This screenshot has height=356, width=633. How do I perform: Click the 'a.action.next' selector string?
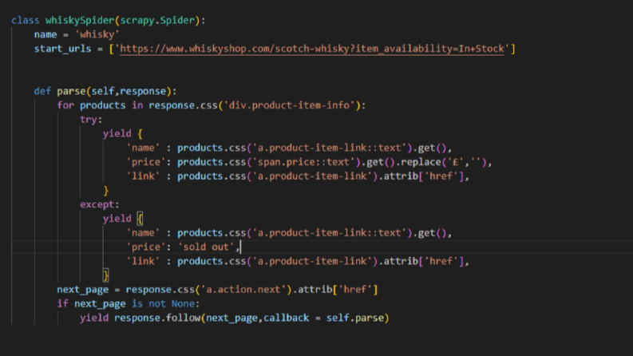tap(243, 290)
